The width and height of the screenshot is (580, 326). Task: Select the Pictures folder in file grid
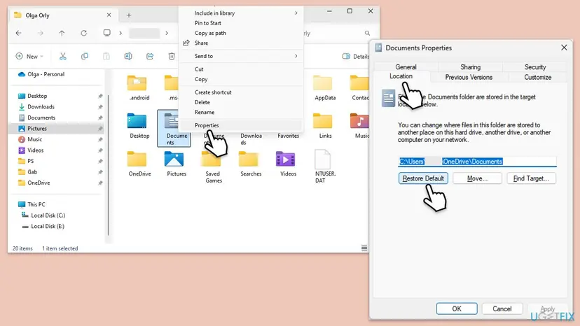tap(176, 164)
